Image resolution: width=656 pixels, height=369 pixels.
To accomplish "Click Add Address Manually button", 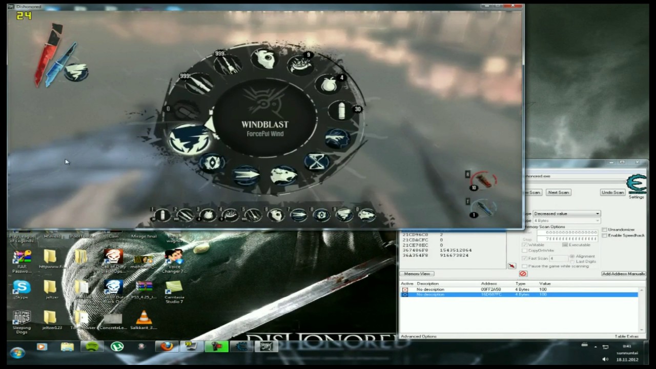I will (623, 274).
